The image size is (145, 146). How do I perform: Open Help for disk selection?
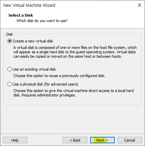15,140
